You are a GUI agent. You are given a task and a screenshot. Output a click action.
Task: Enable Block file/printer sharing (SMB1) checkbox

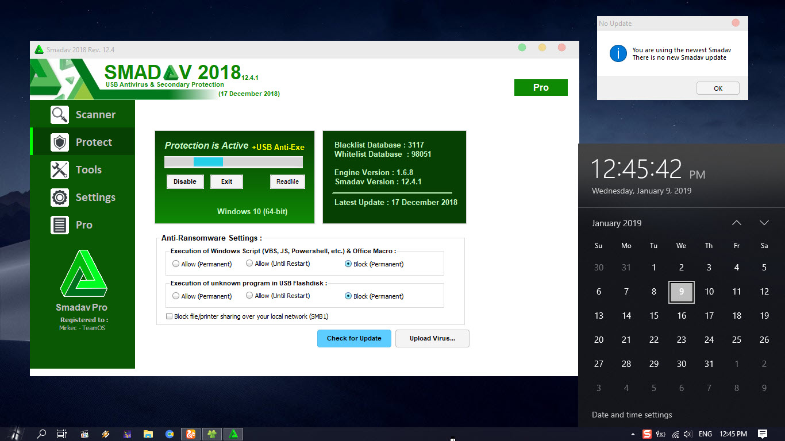pos(170,316)
